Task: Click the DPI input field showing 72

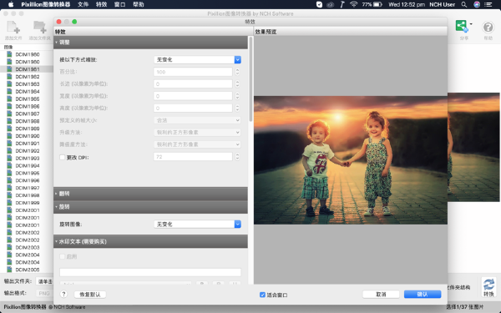Action: (x=193, y=157)
